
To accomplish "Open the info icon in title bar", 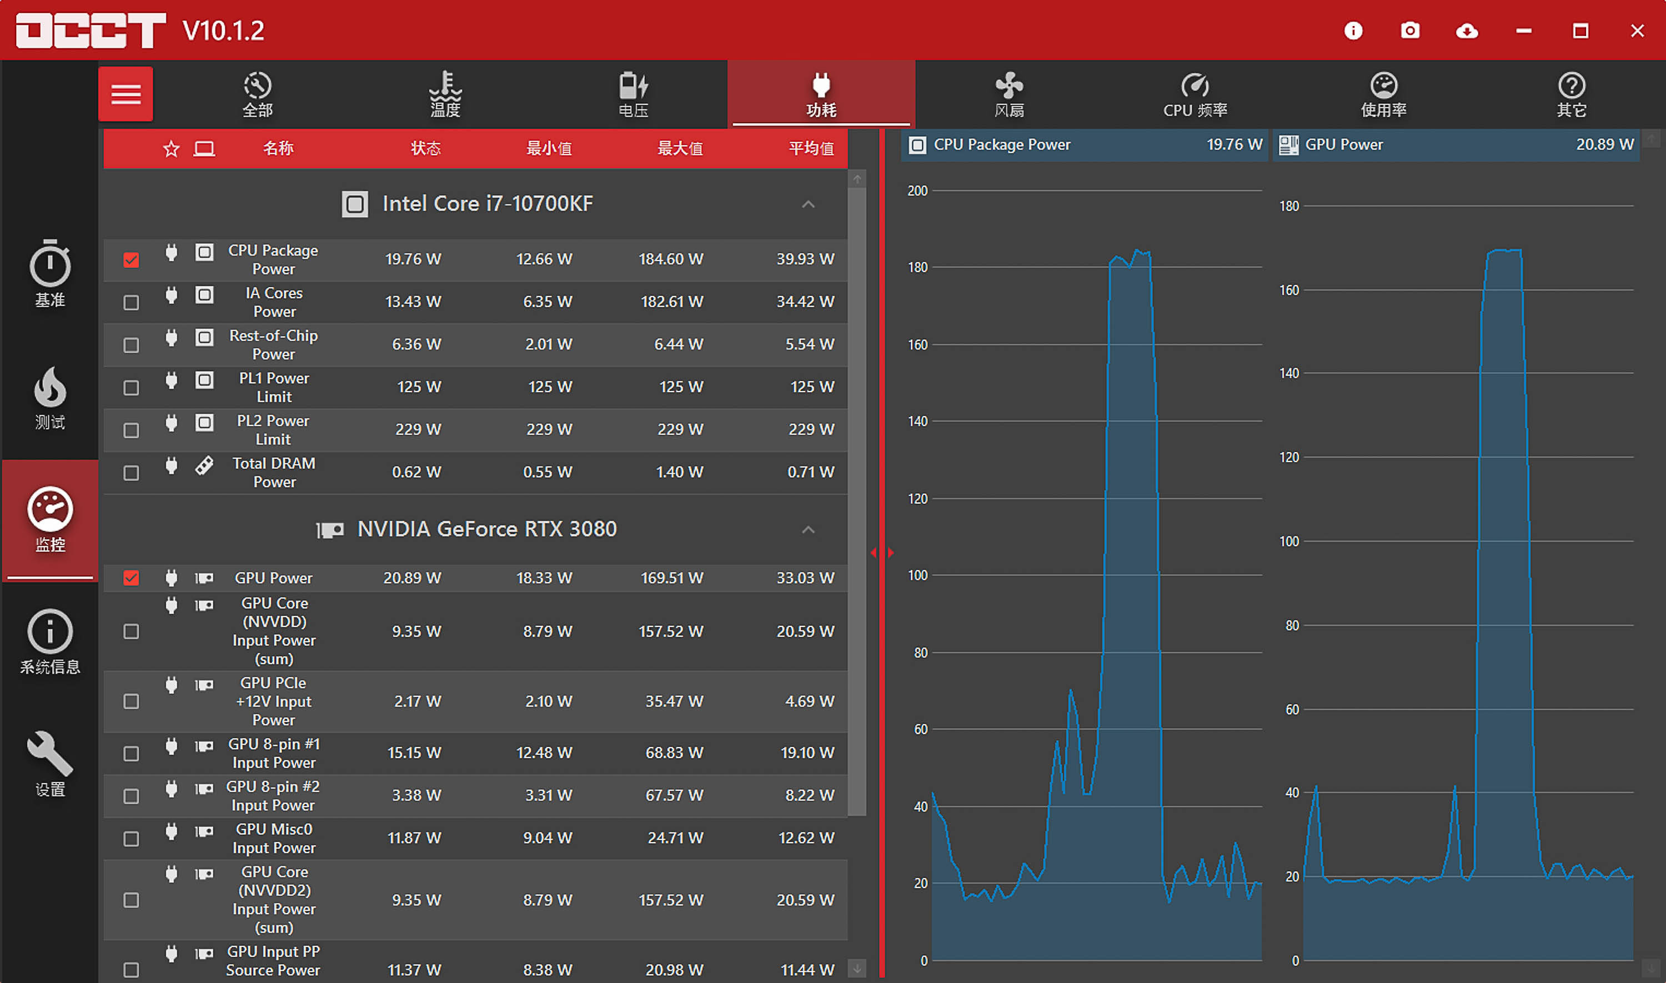I will (1353, 31).
